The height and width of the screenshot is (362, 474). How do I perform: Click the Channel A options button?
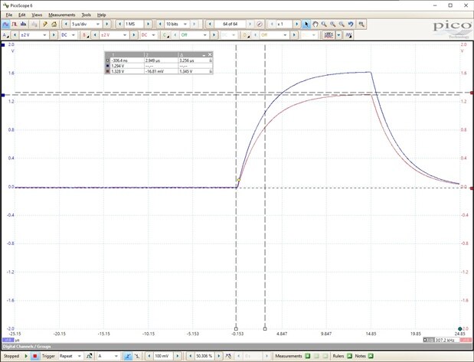[x=5, y=34]
